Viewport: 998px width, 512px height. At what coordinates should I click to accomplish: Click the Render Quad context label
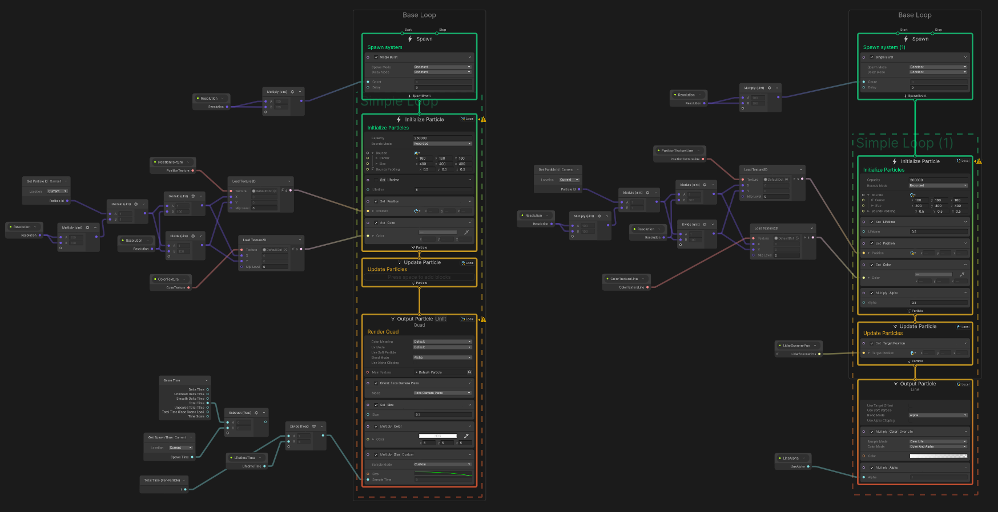pyautogui.click(x=383, y=332)
